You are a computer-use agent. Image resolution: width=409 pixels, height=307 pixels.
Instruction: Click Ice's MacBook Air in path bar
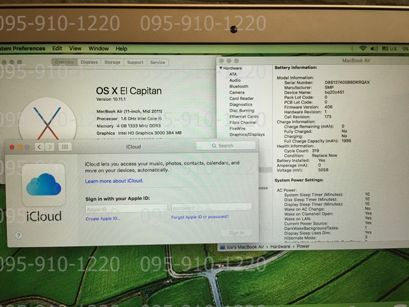pos(245,247)
